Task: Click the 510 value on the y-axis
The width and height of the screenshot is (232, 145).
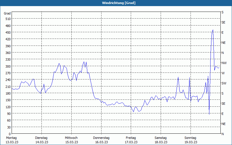Action: coord(8,19)
